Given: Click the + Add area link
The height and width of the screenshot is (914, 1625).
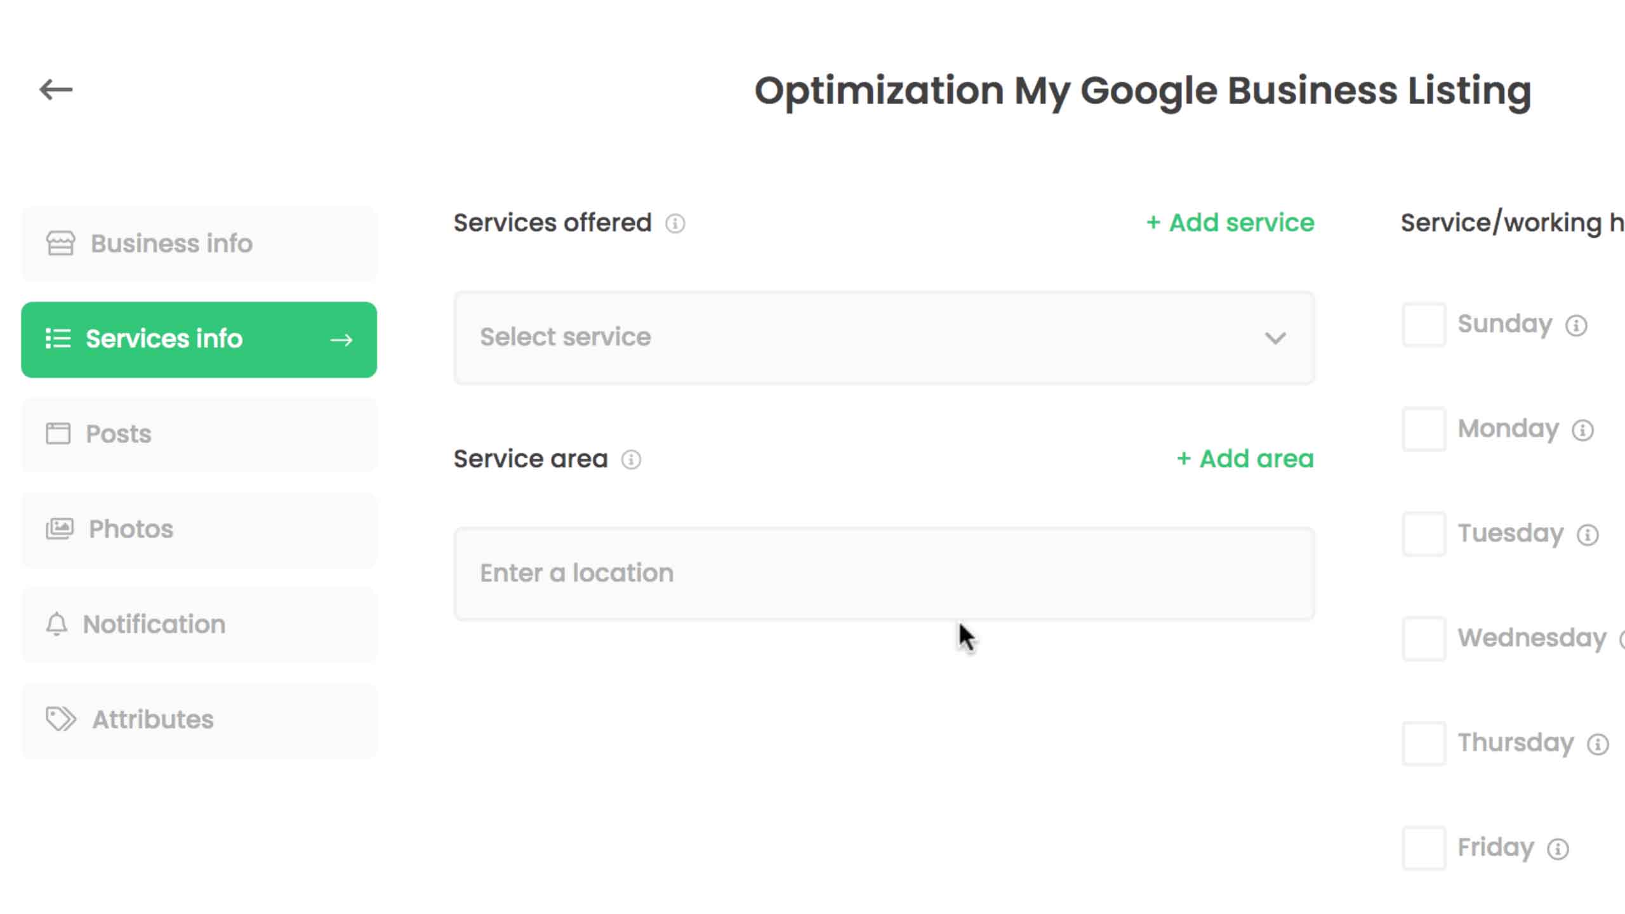Looking at the screenshot, I should (1245, 459).
